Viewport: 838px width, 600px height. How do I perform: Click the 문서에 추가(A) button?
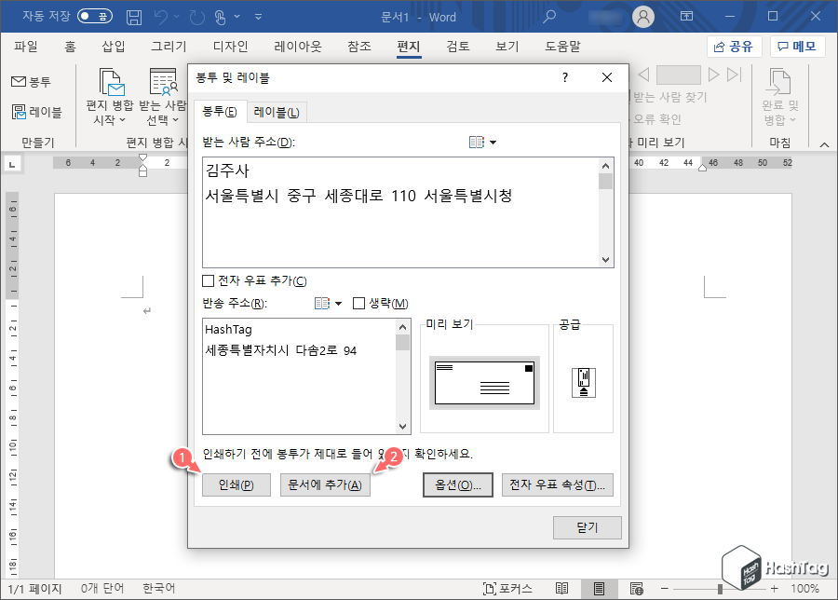click(323, 484)
